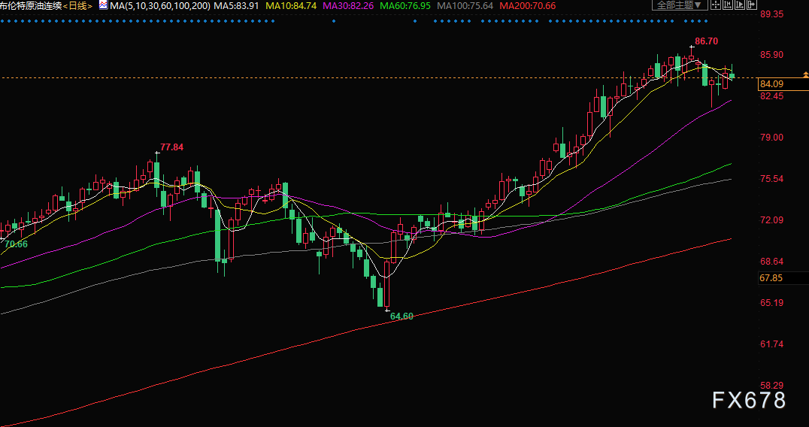Click the 68.64 axis price label
Screen dimensions: 809x427
tap(772, 261)
